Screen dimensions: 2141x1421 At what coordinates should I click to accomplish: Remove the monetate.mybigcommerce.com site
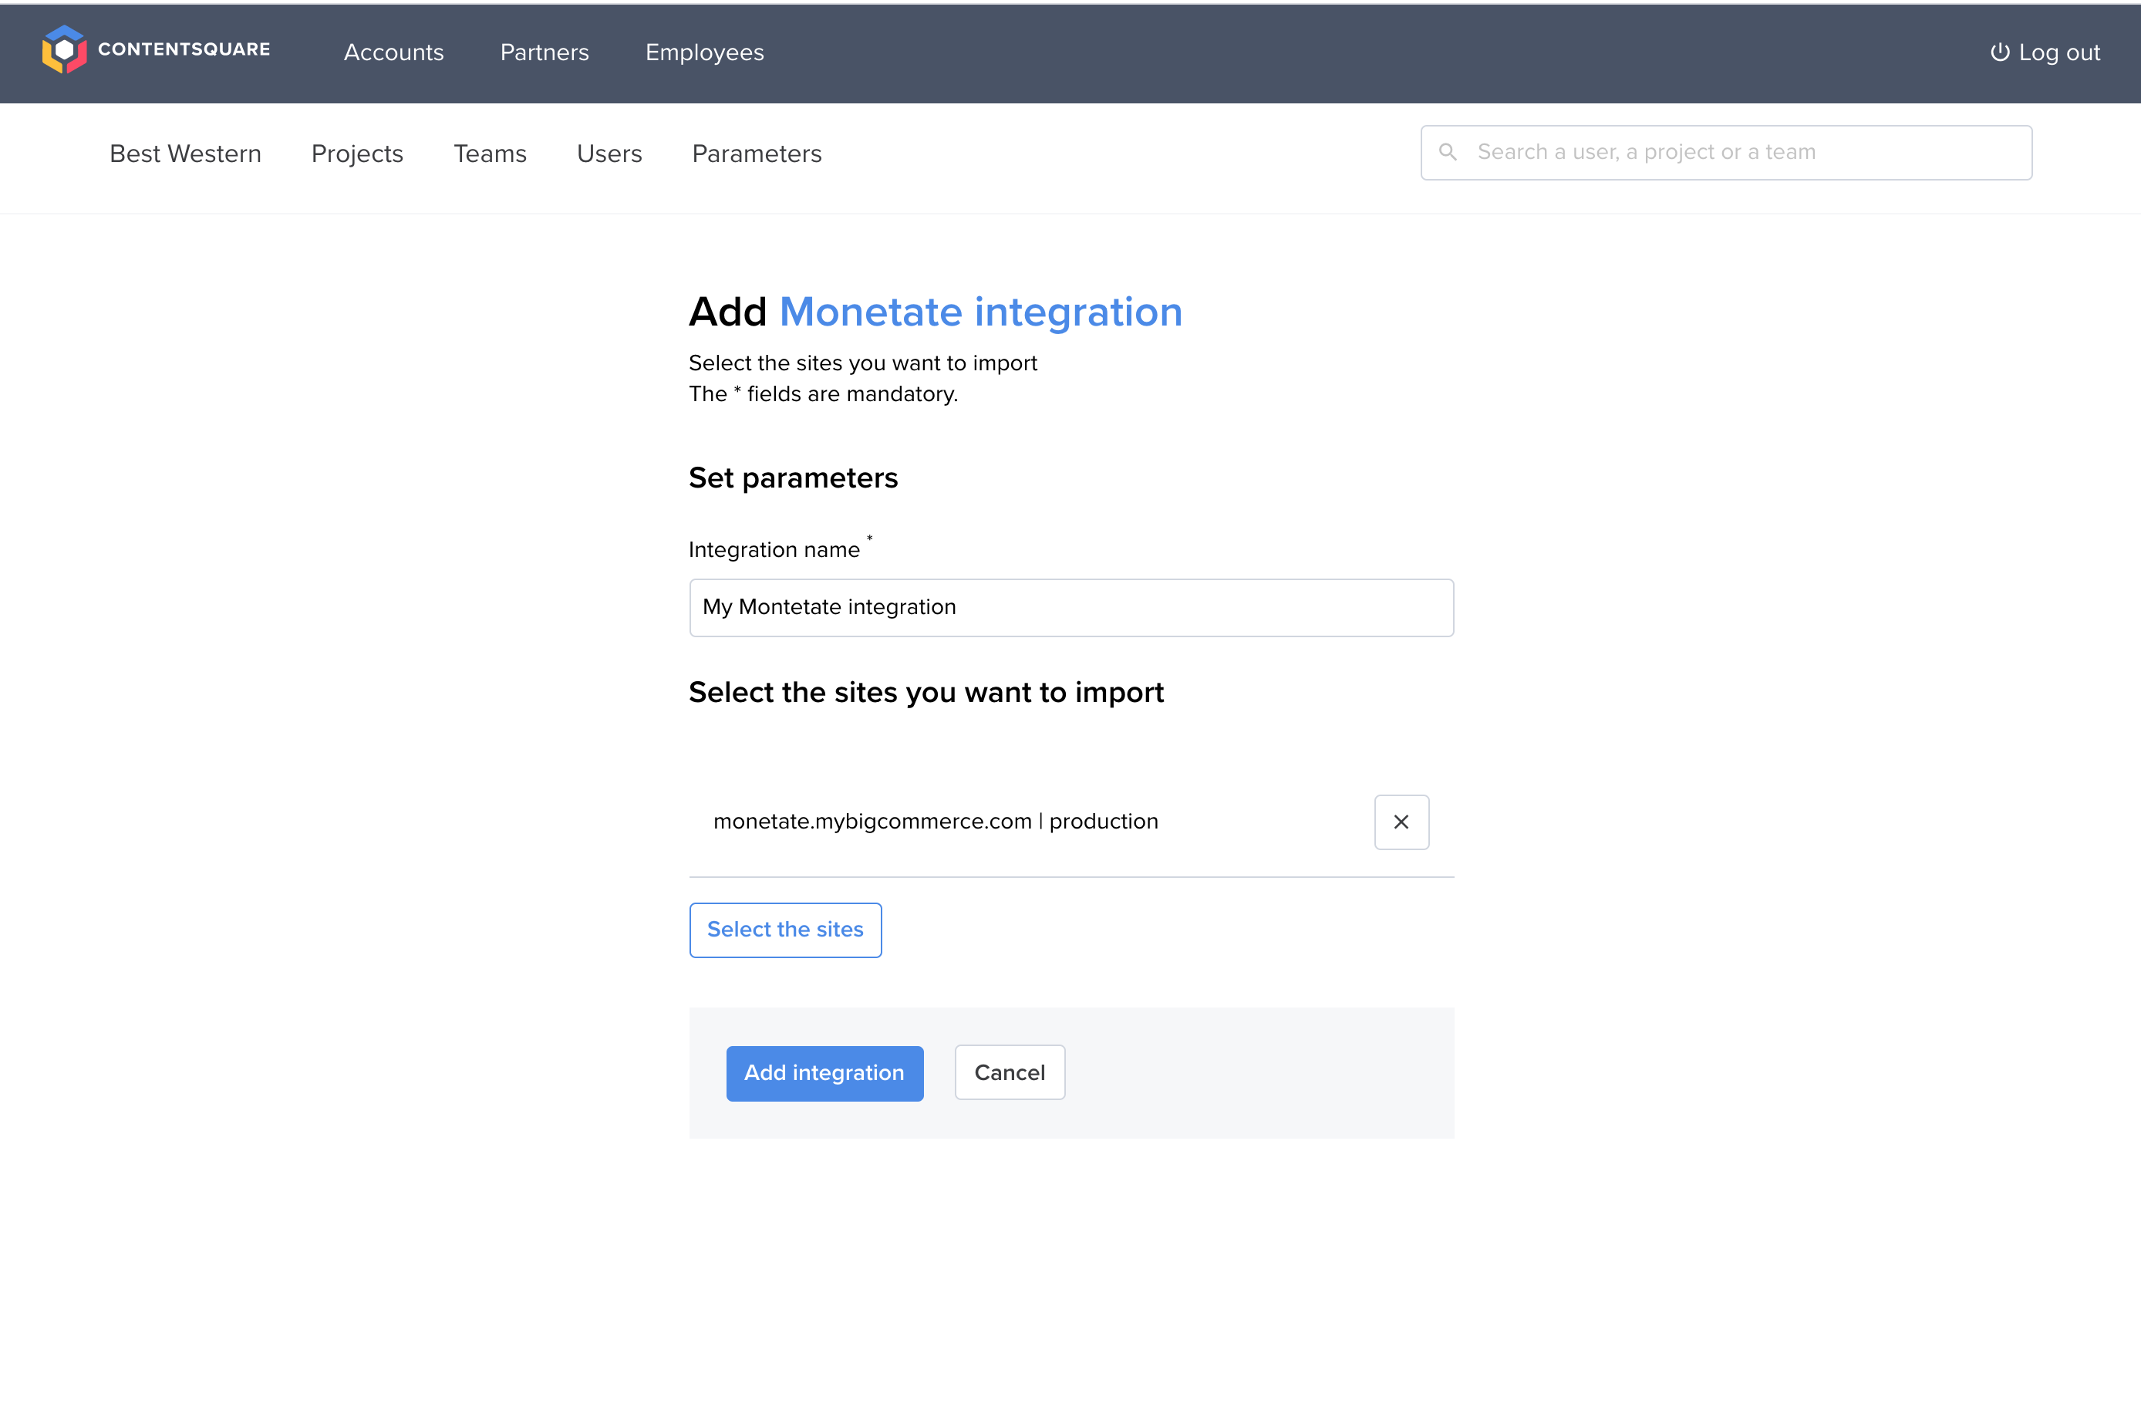point(1401,822)
